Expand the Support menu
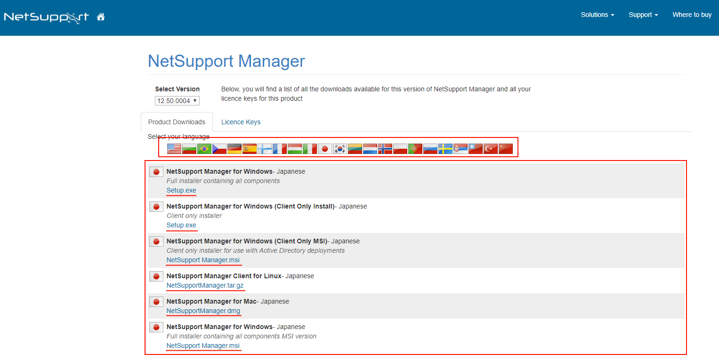Screen dimensions: 719x362 pyautogui.click(x=643, y=15)
